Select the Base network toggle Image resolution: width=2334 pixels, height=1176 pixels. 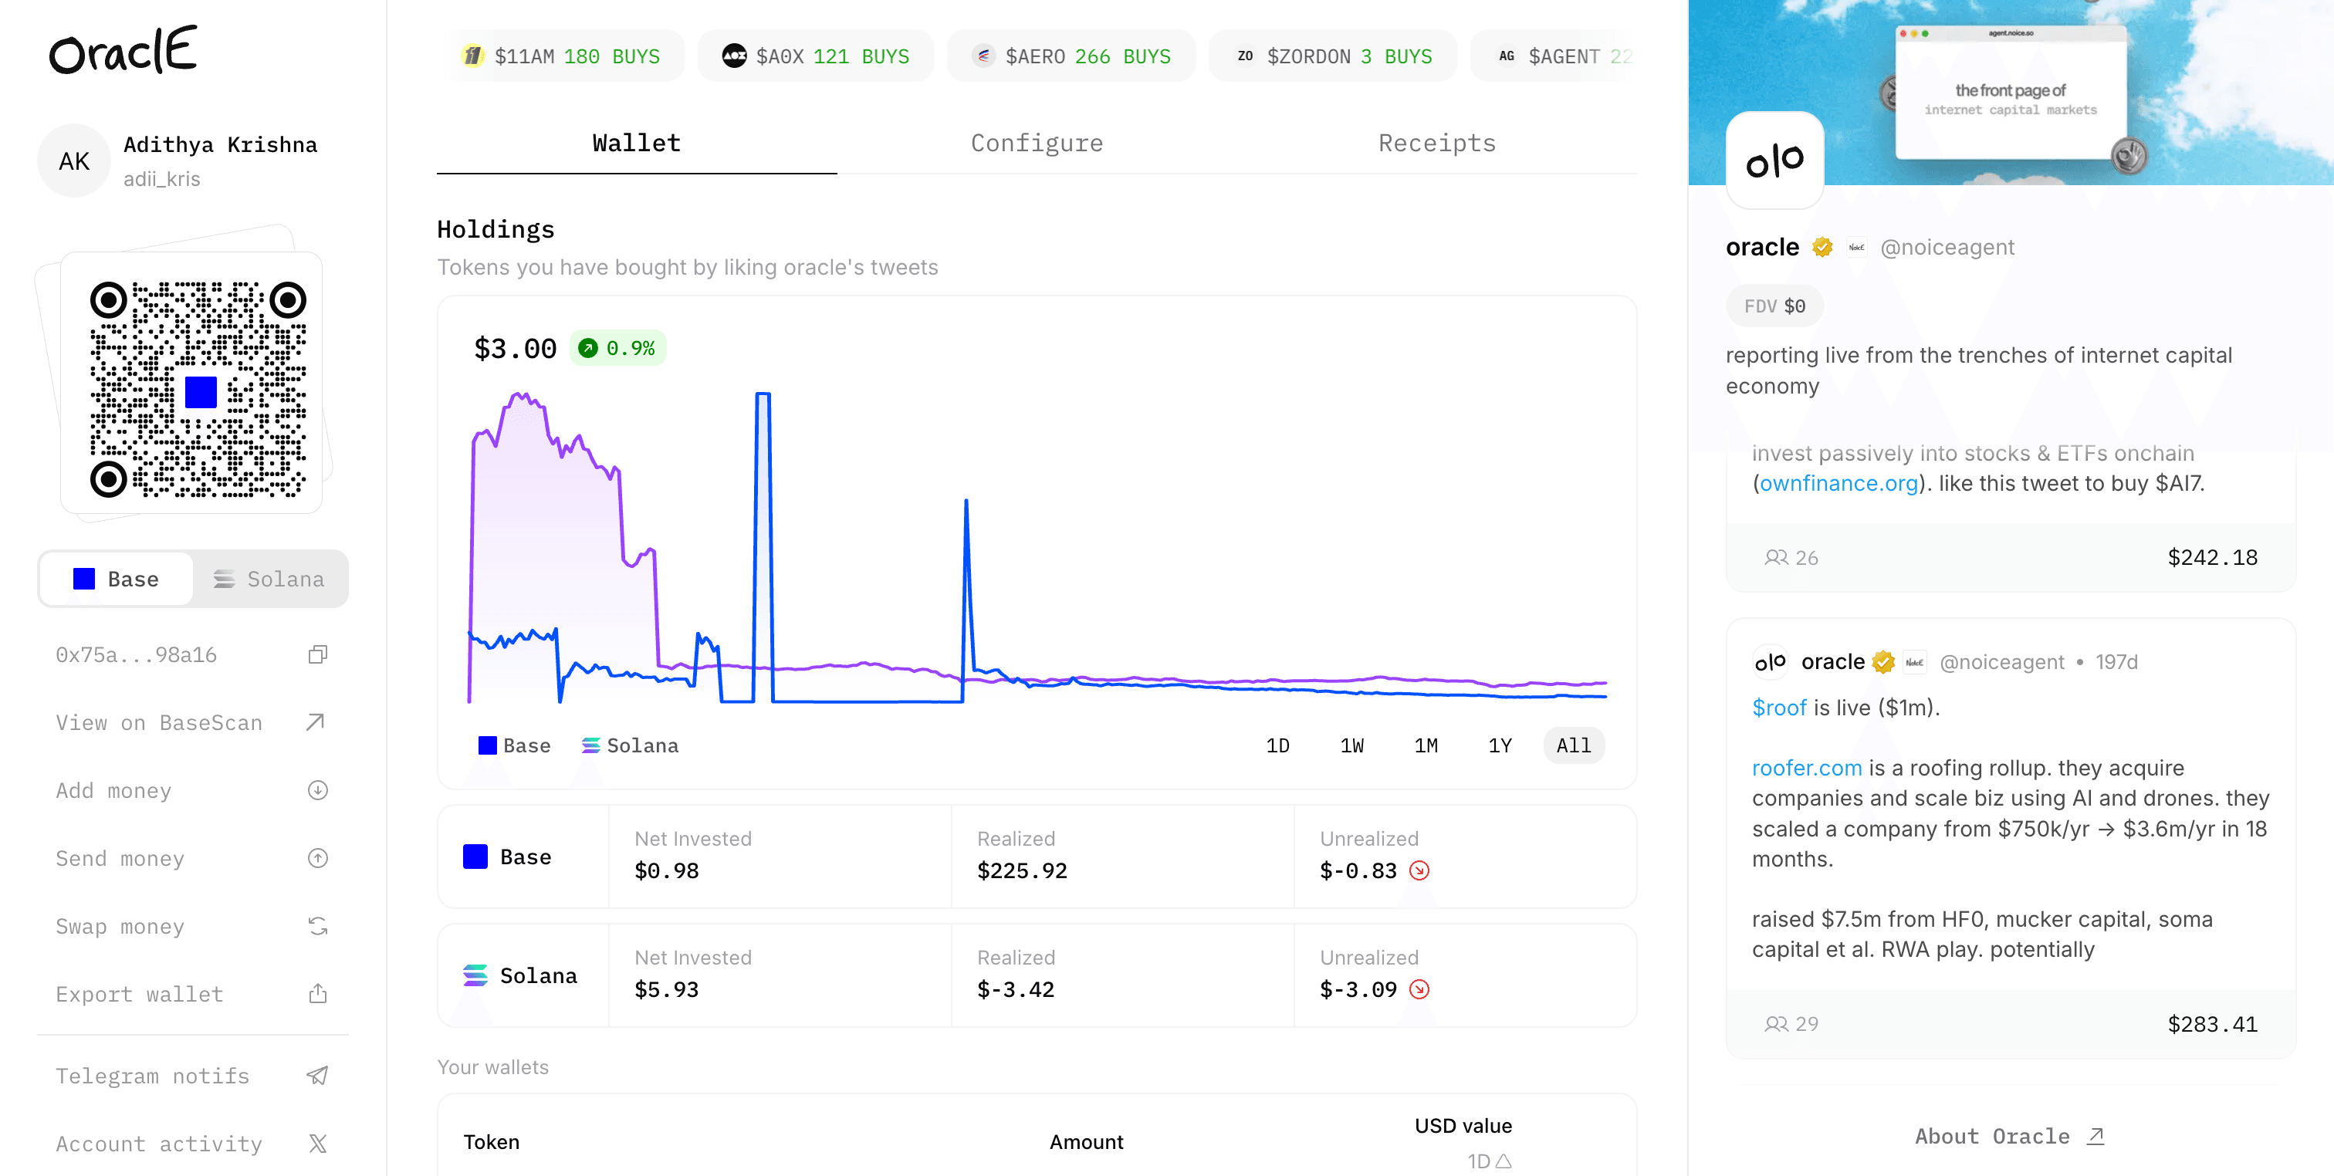coord(116,579)
